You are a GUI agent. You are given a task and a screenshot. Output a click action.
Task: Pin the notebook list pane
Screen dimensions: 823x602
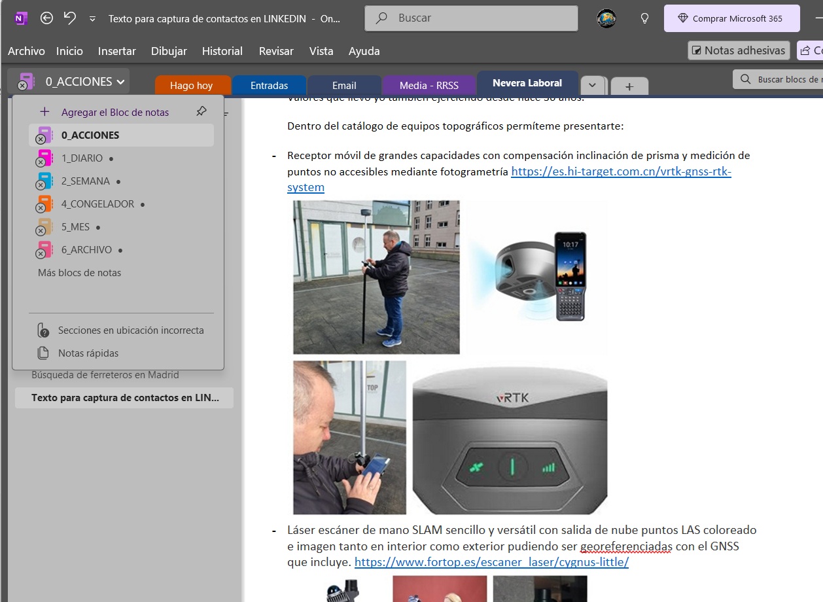pyautogui.click(x=201, y=111)
